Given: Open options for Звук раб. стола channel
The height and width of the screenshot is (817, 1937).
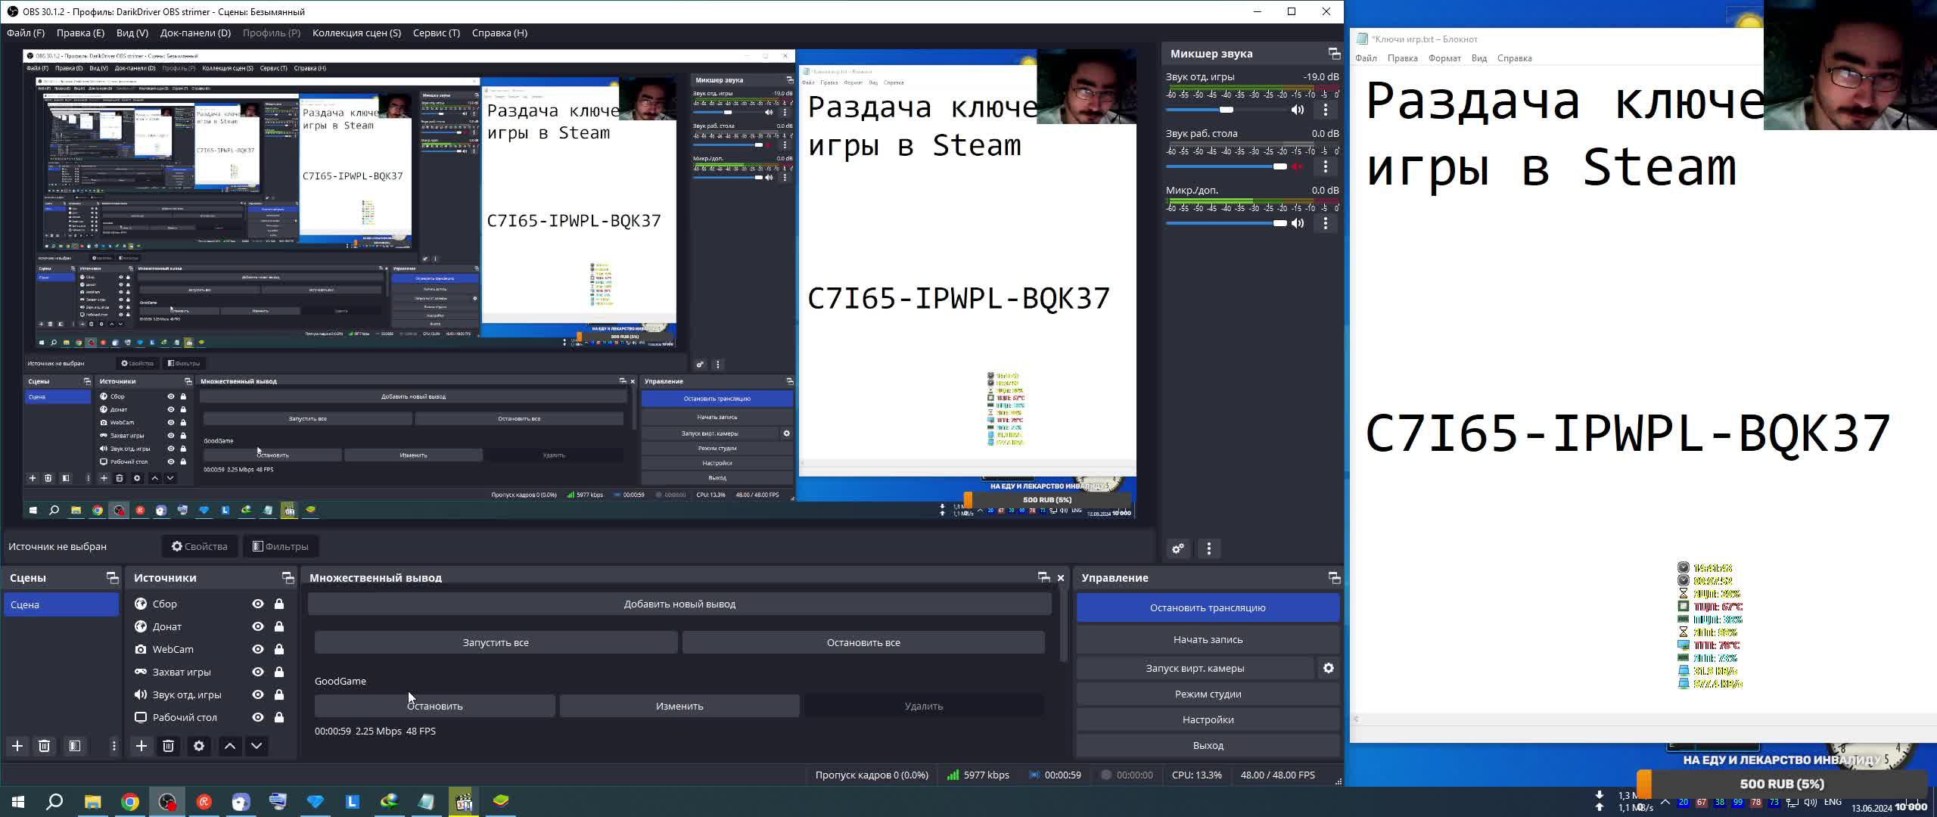Looking at the screenshot, I should pos(1325,166).
